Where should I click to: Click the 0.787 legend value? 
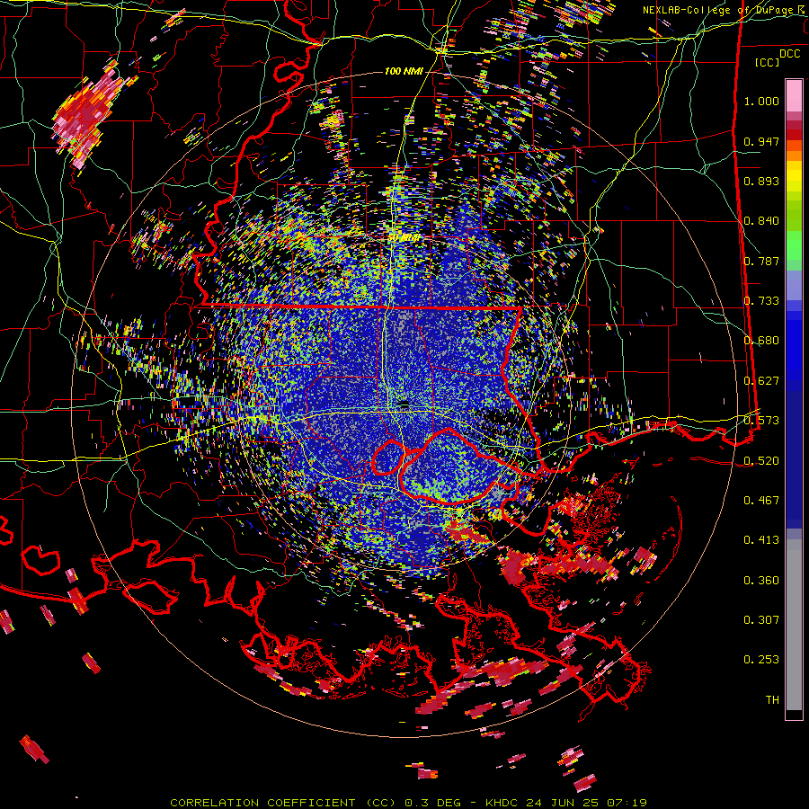click(761, 261)
